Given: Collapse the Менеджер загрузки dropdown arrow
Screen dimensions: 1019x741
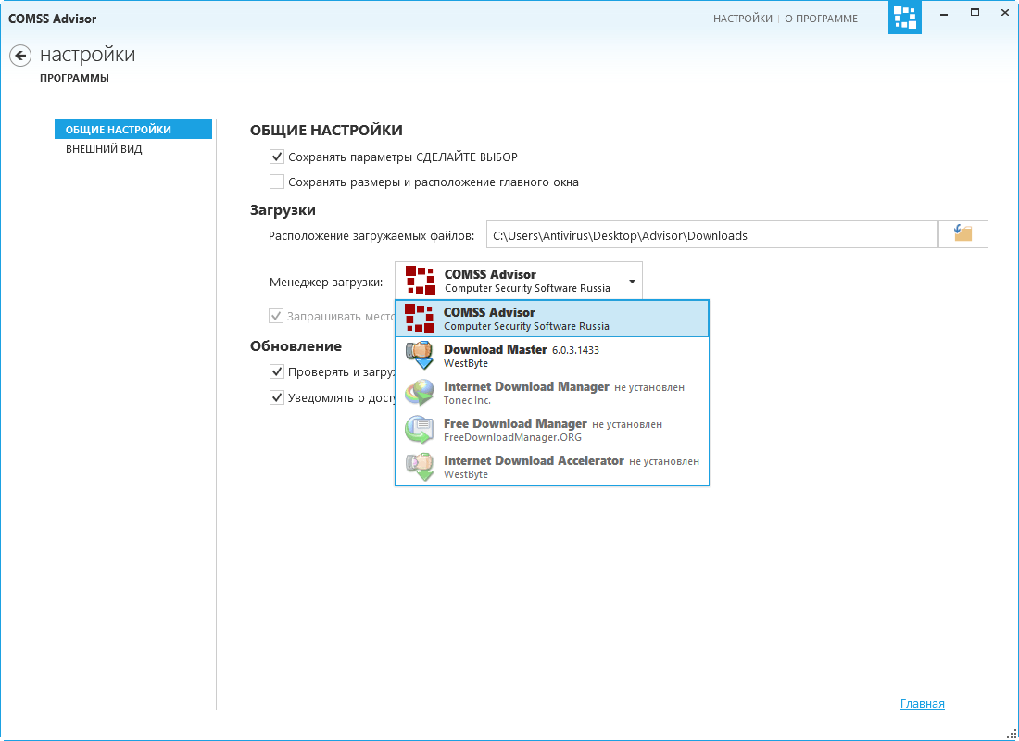Looking at the screenshot, I should pyautogui.click(x=632, y=282).
